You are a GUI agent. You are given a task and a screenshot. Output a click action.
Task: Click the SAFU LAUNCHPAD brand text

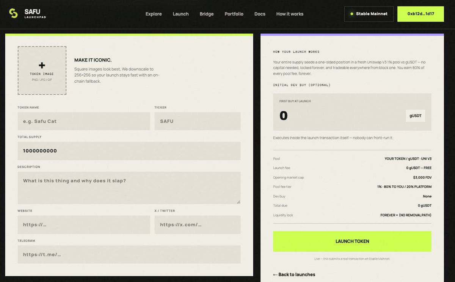click(x=35, y=14)
